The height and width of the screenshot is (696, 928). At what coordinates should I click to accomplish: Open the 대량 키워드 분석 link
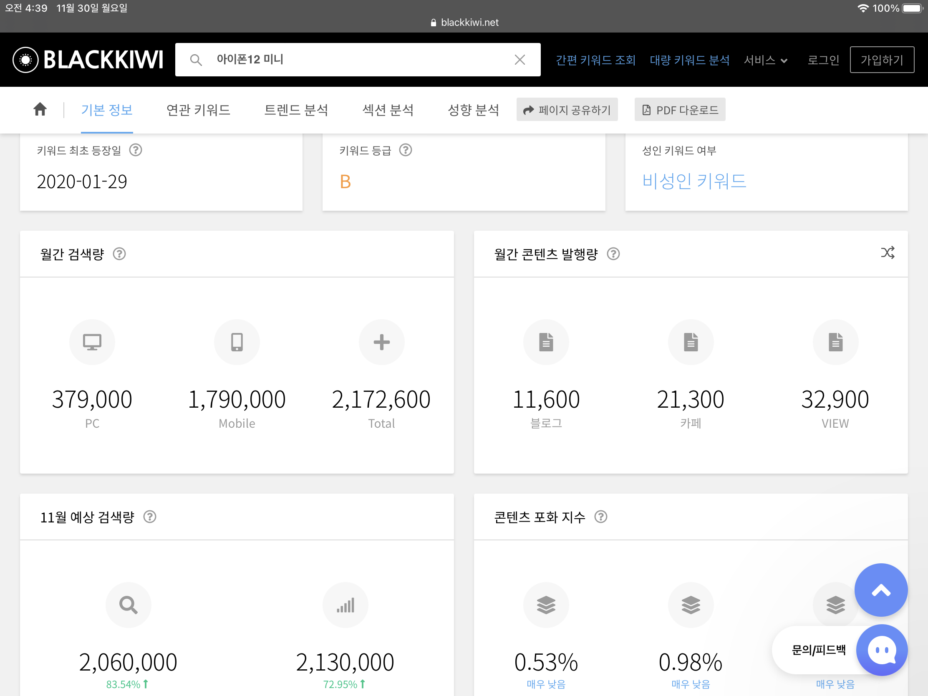689,60
